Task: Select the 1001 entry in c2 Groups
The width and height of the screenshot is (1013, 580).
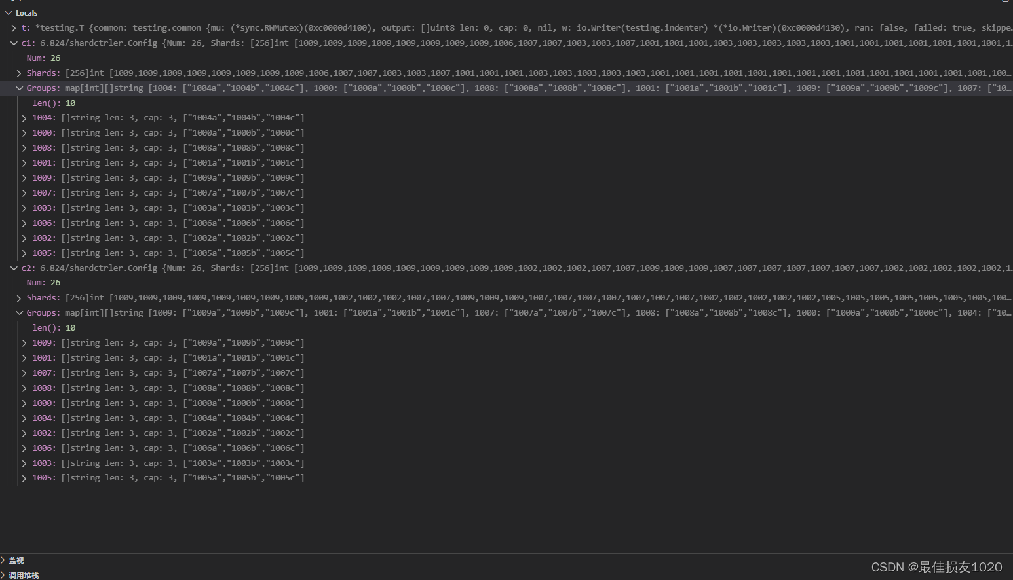Action: 506,358
